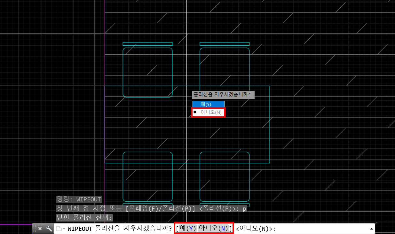Screen dimensions: 395x234
Task: Close the command line with X icon
Action: click(40, 229)
